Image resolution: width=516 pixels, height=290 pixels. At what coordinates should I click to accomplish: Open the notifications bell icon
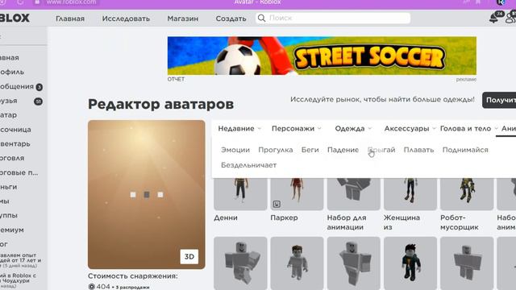(x=494, y=18)
